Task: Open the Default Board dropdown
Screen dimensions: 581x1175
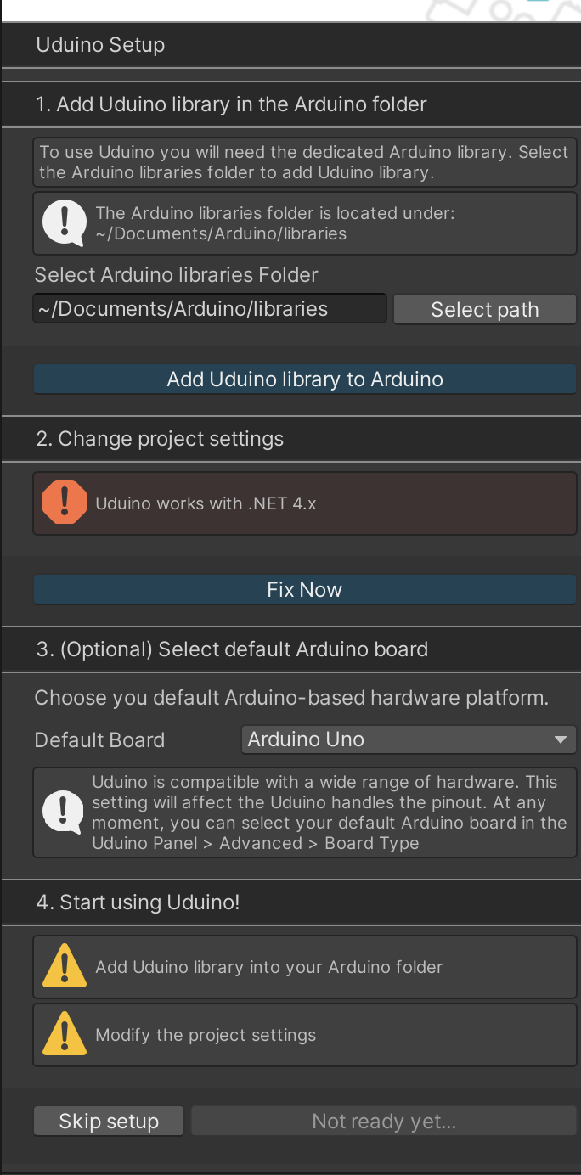Action: coord(408,739)
